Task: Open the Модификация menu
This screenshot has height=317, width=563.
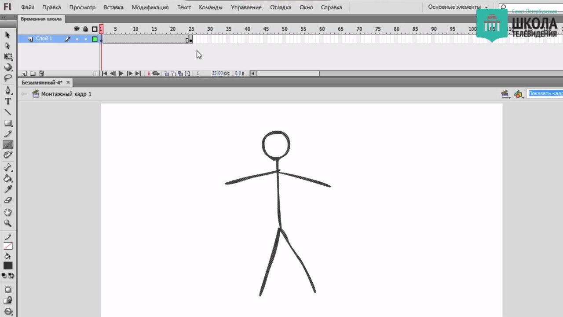Action: (x=150, y=7)
